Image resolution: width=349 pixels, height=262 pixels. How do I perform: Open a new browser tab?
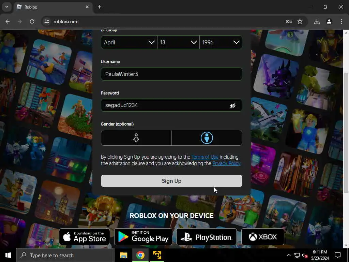pyautogui.click(x=100, y=7)
